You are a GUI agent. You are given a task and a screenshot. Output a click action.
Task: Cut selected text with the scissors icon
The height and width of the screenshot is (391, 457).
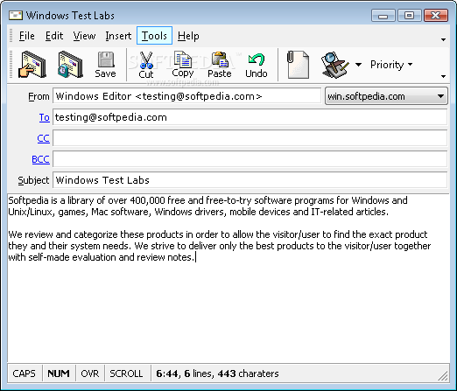tap(146, 65)
